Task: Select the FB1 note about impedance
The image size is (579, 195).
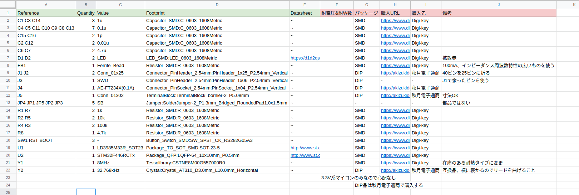Action: [x=499, y=65]
